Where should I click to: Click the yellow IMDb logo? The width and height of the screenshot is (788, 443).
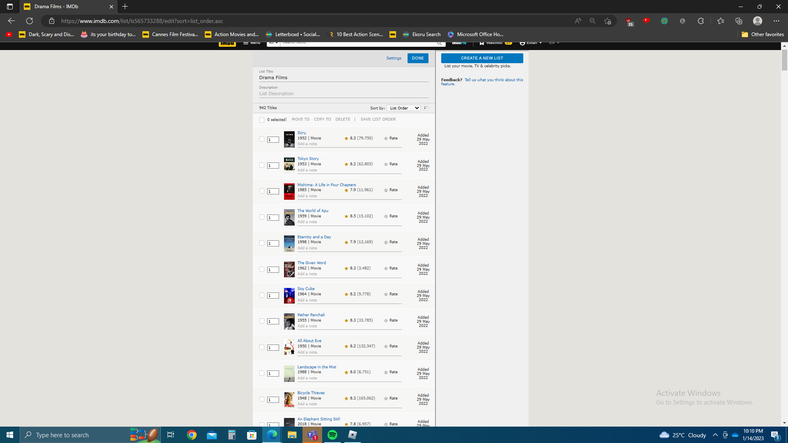pyautogui.click(x=227, y=43)
